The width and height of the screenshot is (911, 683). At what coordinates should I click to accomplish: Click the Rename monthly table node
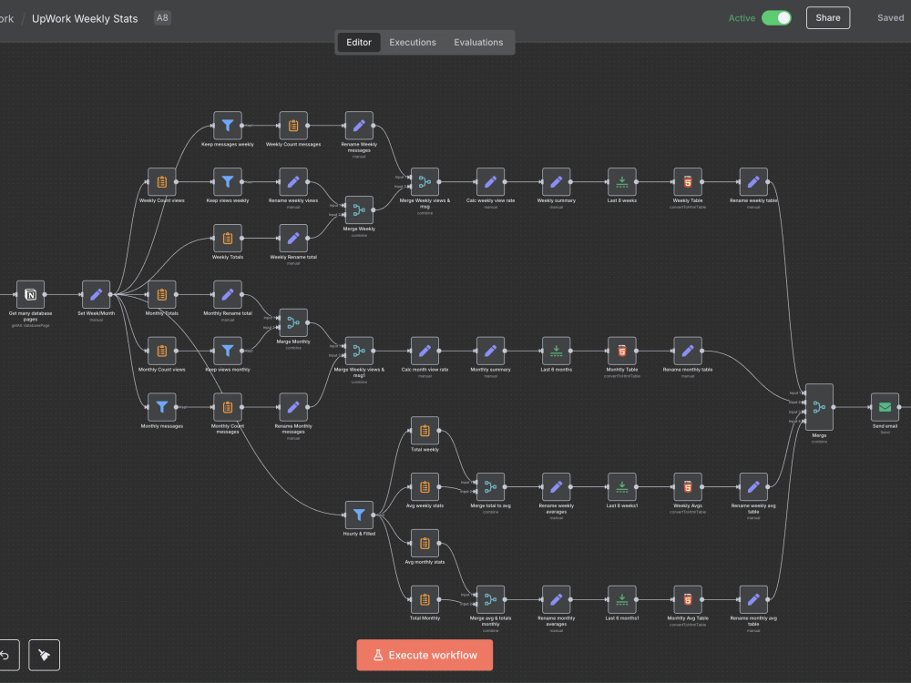687,351
